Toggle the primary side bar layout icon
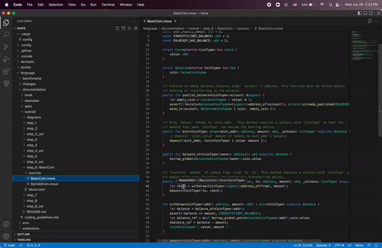This screenshot has width=382, height=248. click(360, 13)
